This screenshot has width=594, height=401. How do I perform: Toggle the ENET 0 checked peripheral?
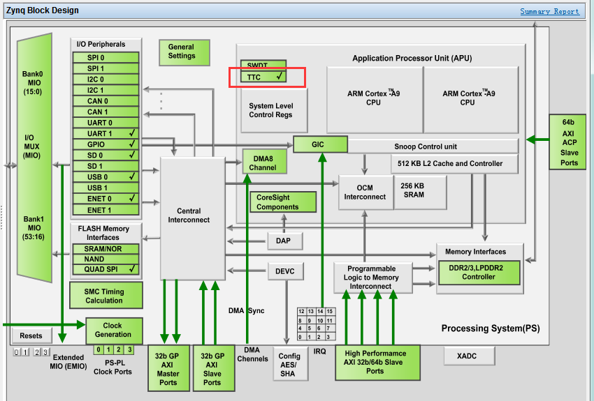coord(106,199)
